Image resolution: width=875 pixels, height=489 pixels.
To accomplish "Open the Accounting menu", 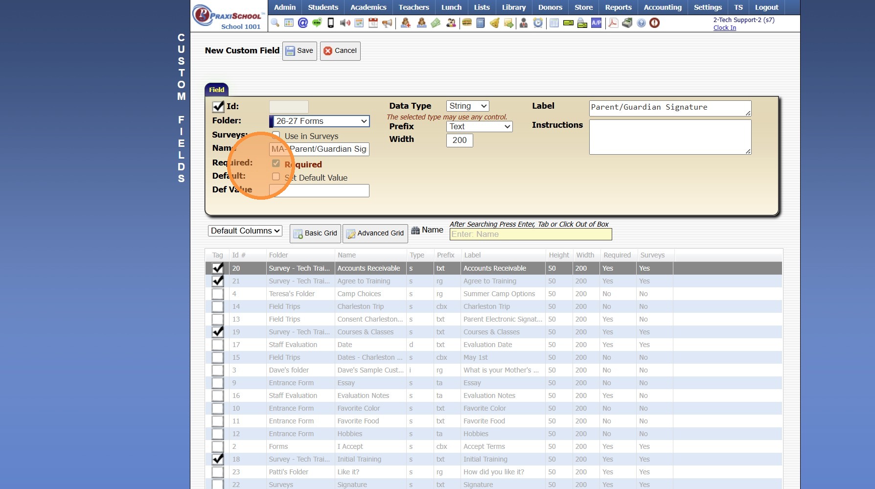I will tap(662, 7).
